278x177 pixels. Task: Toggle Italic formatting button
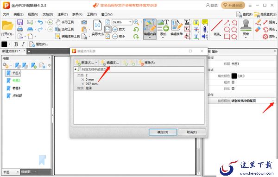[23, 44]
